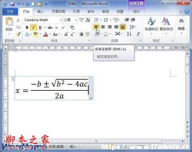The width and height of the screenshot is (192, 152).
Task: Open the 文件 menu
Action: (x=10, y=11)
